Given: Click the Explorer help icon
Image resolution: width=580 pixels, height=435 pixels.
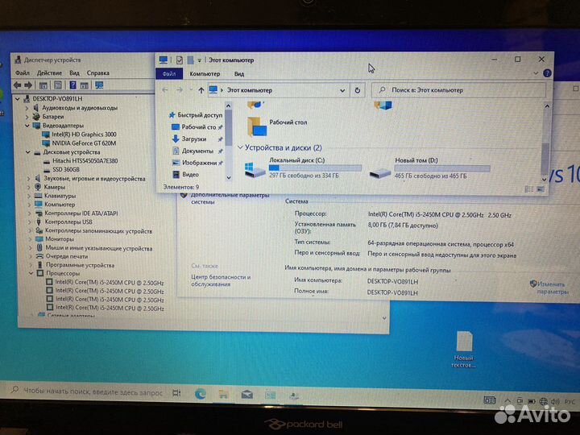Looking at the screenshot, I should pyautogui.click(x=547, y=73).
